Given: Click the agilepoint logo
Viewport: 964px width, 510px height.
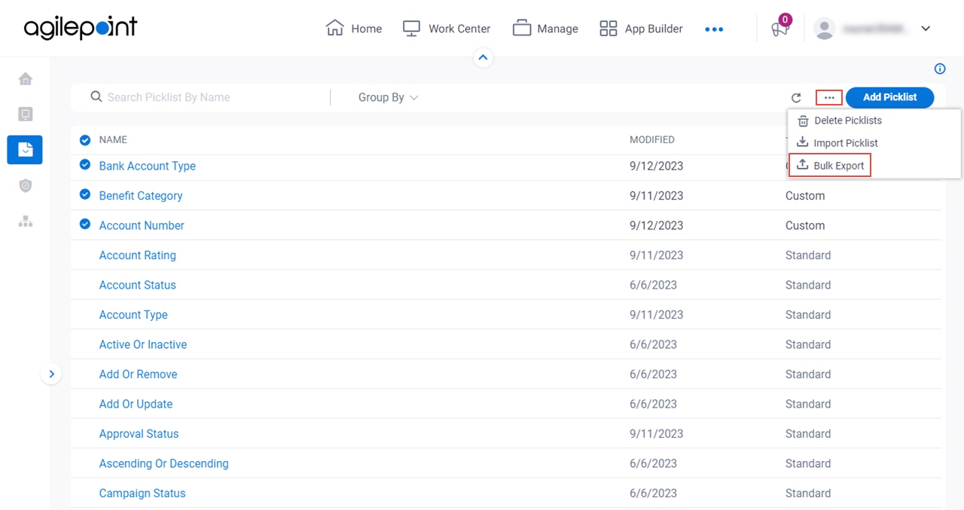Looking at the screenshot, I should [81, 28].
